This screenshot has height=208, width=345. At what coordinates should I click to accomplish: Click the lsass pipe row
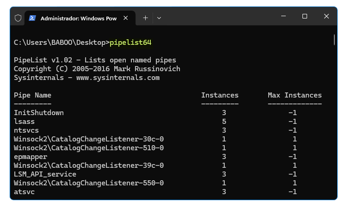pos(155,122)
